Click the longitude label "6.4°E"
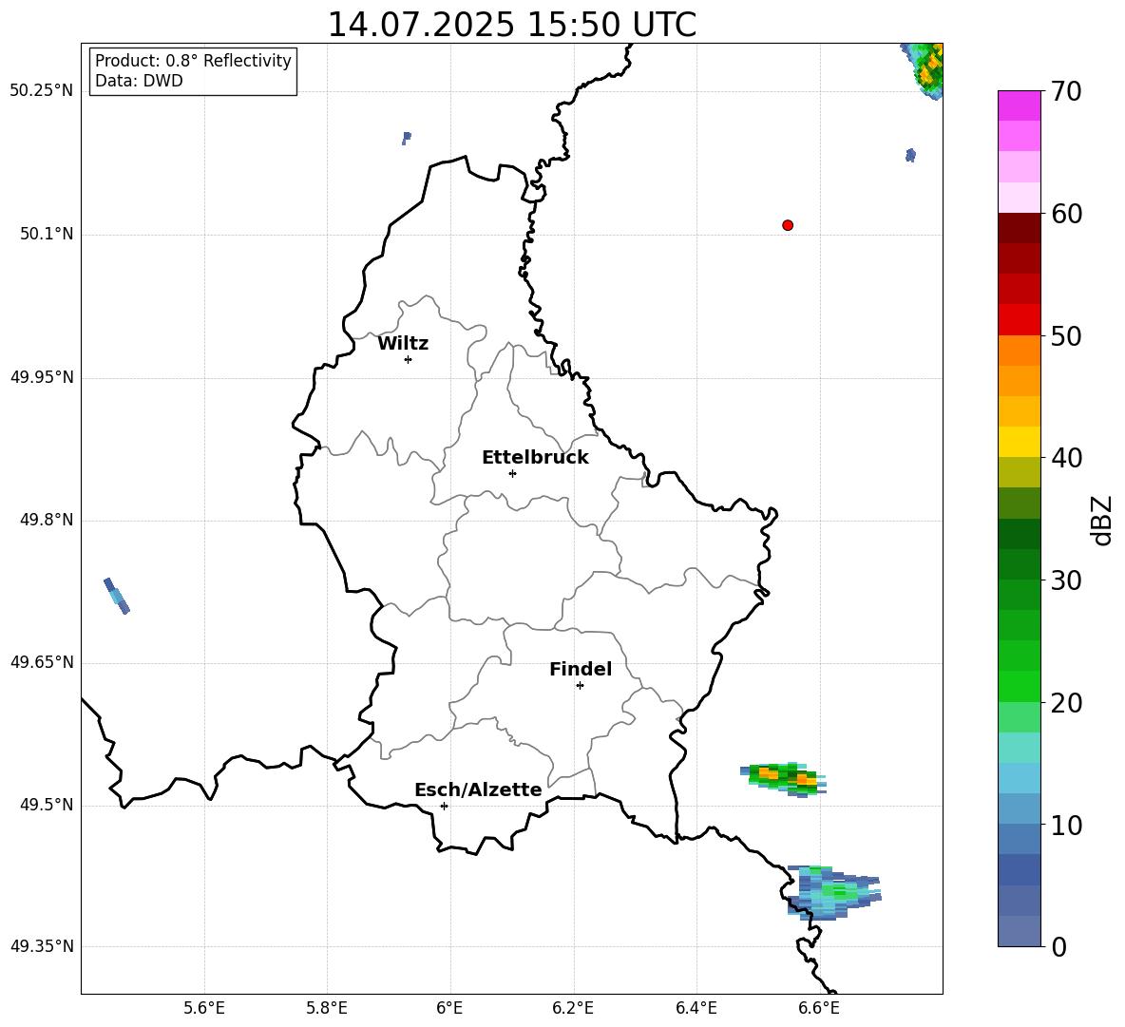This screenshot has height=1027, width=1125. pos(696,1008)
